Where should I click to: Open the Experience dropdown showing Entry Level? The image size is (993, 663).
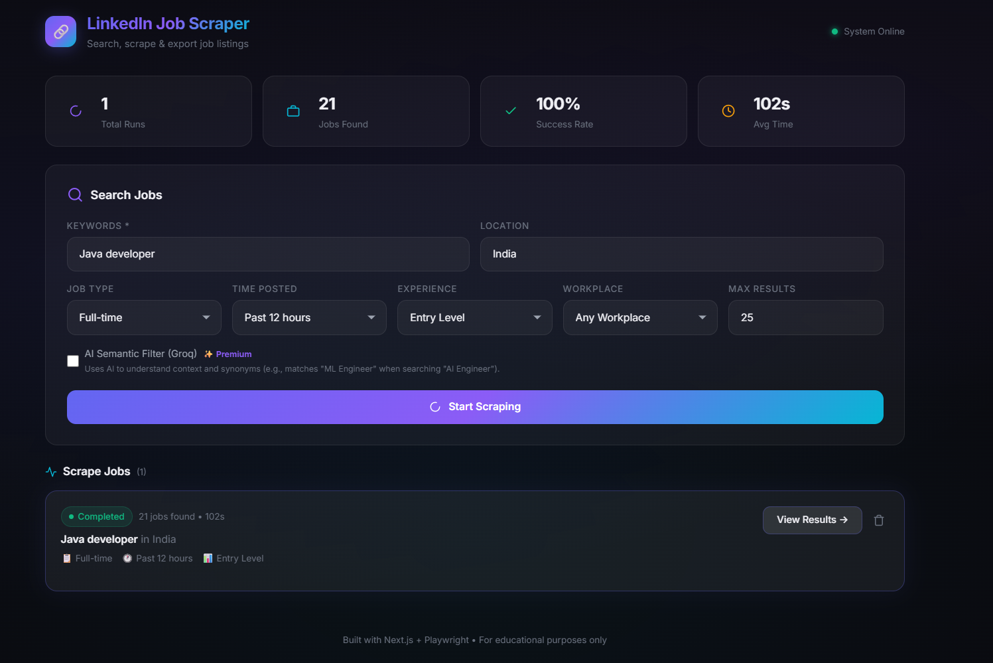tap(475, 317)
